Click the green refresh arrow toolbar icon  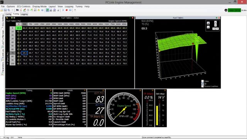(32, 10)
